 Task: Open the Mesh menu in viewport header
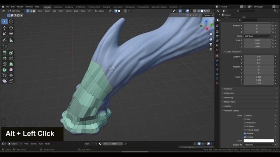coord(61,11)
